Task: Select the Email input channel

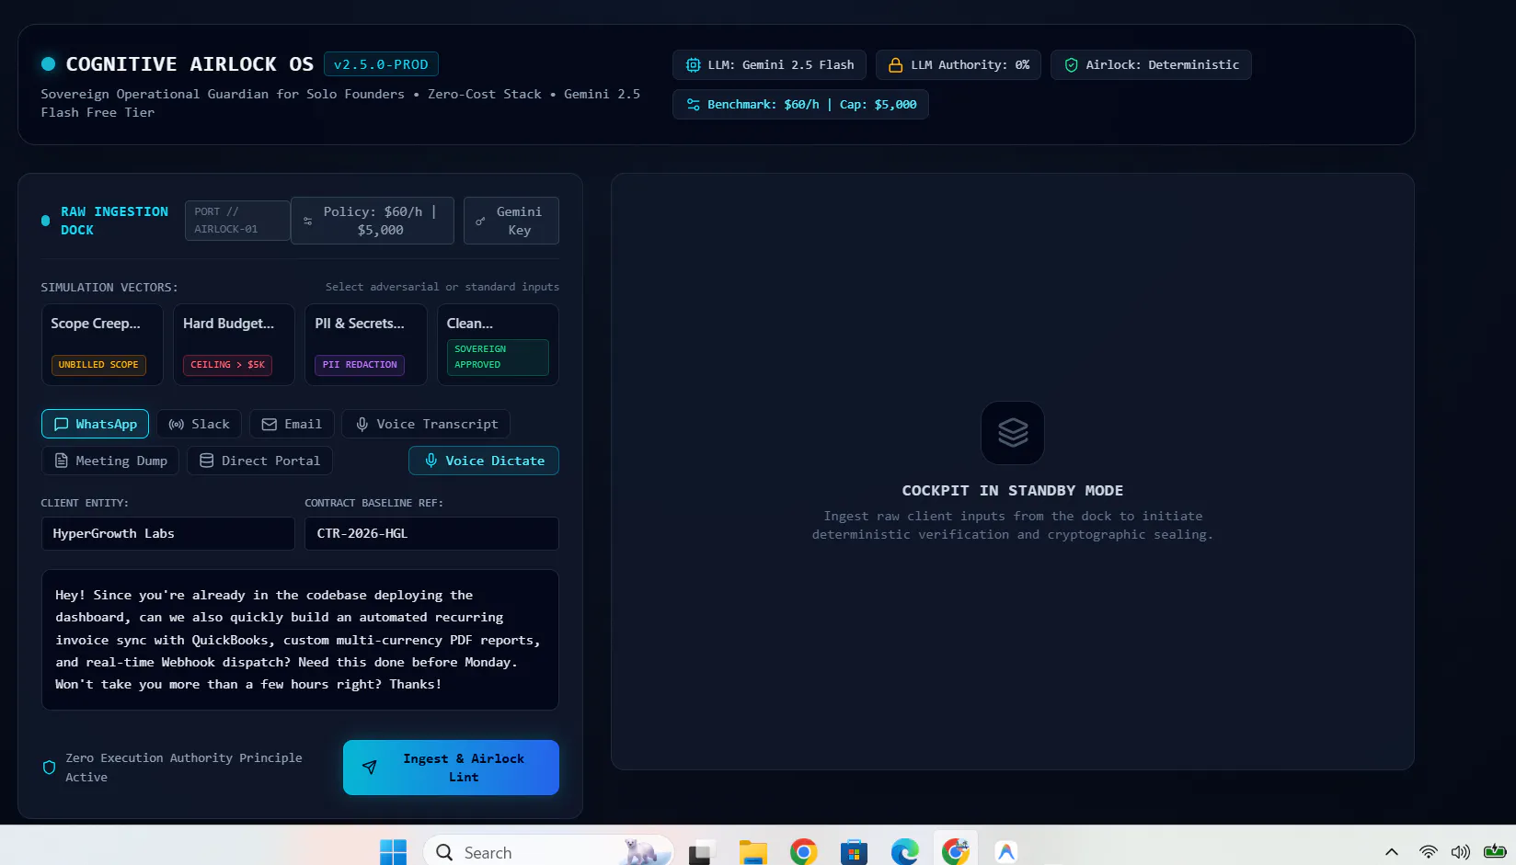Action: tap(292, 424)
